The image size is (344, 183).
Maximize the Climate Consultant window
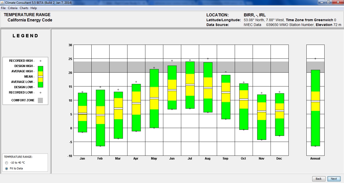point(328,2)
